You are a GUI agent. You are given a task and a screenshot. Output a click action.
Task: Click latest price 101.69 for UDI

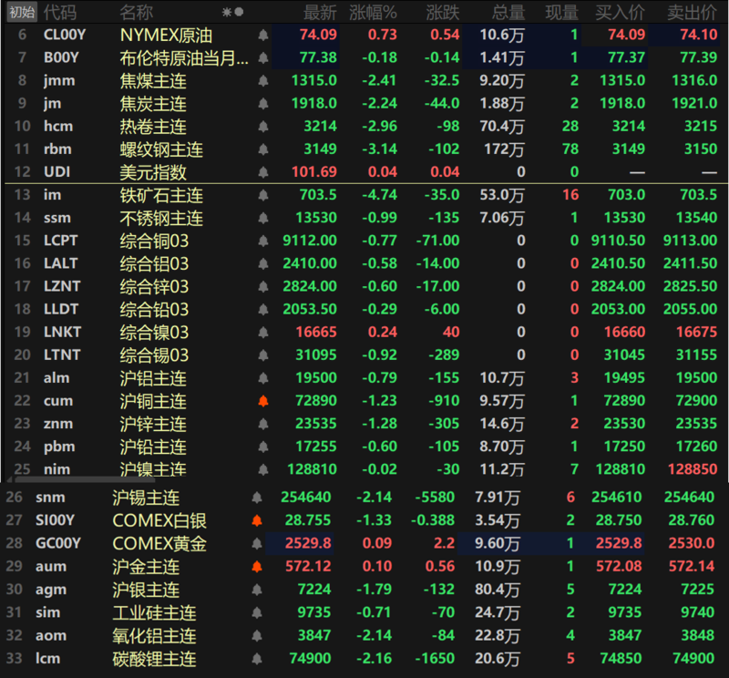(x=314, y=172)
